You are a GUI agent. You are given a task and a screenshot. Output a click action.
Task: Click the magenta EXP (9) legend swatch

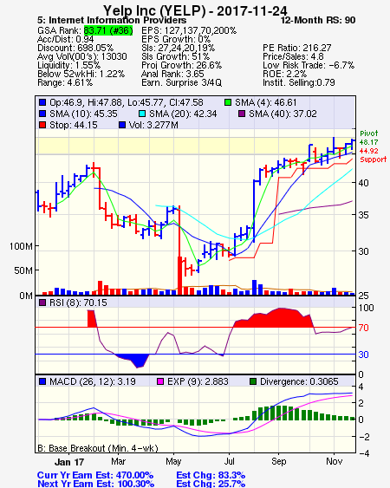160,381
